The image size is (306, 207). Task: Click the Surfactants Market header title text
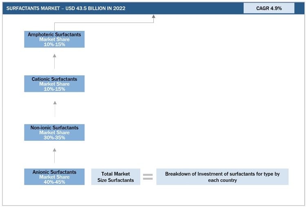coord(66,8)
